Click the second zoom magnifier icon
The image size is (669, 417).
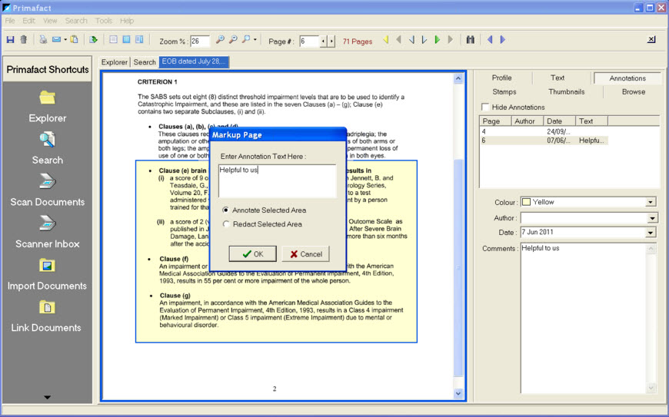[x=233, y=40]
